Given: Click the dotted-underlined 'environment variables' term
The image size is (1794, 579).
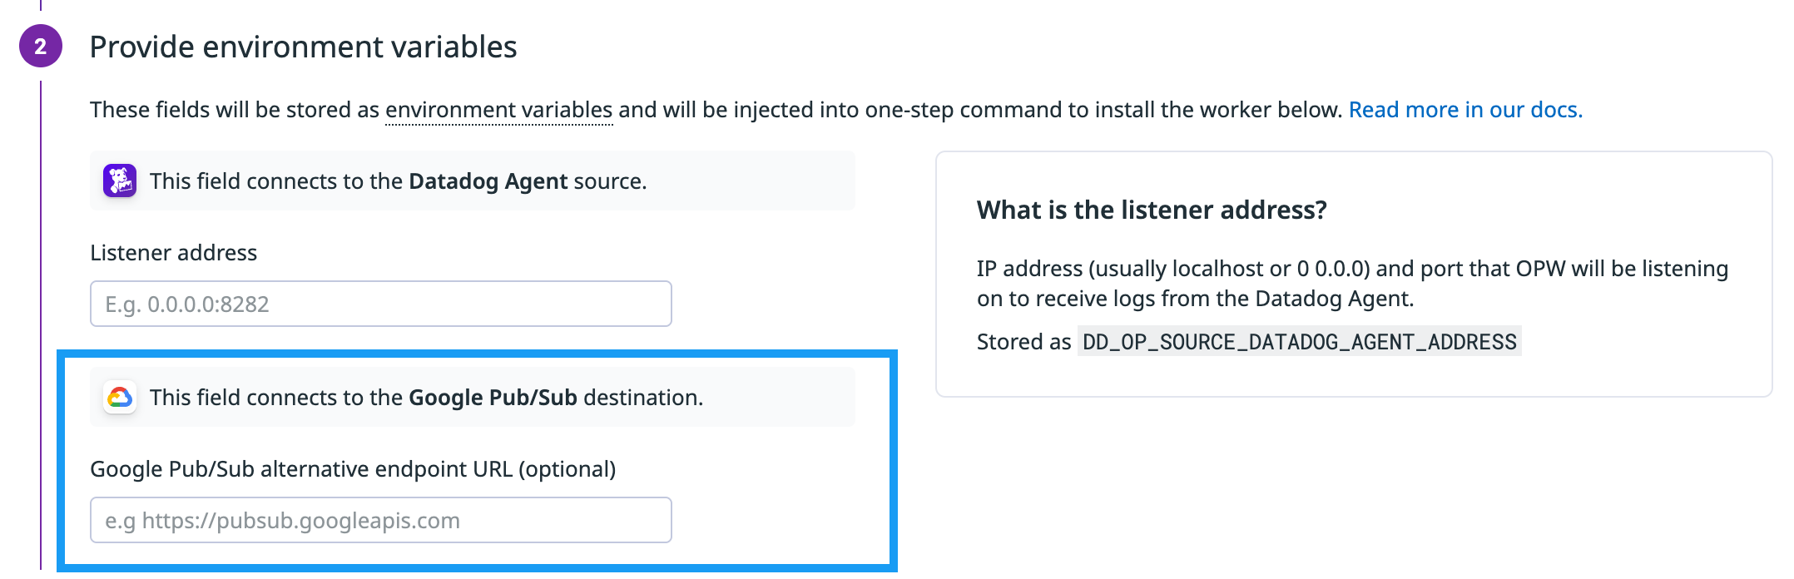Looking at the screenshot, I should pos(499,110).
